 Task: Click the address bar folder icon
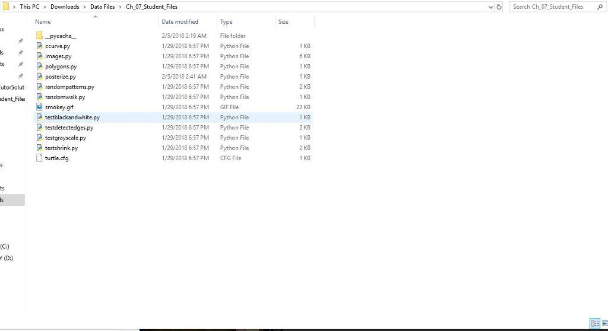tap(6, 7)
